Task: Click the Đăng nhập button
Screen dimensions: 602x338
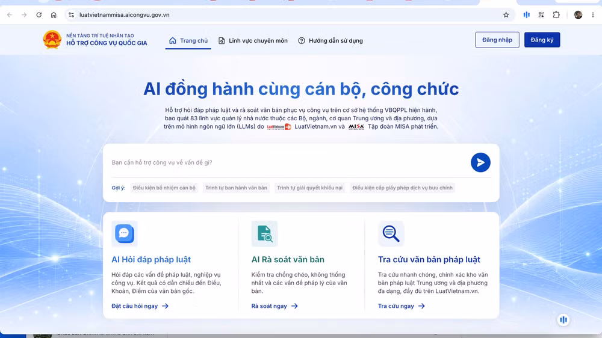Action: 497,40
